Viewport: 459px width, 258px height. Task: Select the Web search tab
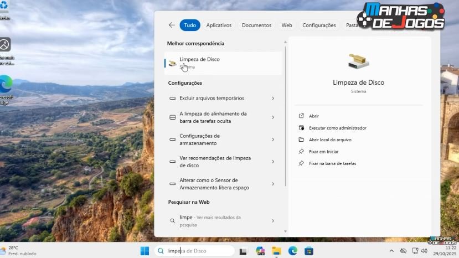[287, 25]
